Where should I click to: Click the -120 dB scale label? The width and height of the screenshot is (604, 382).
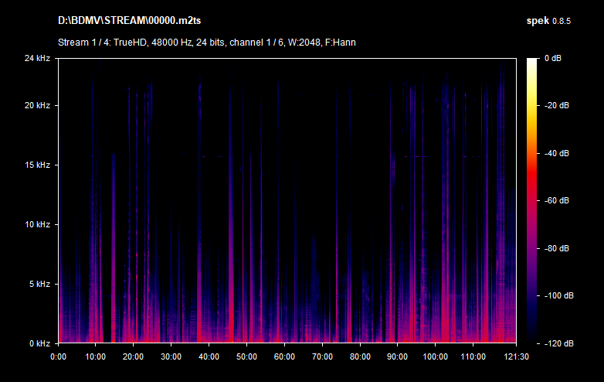point(557,343)
